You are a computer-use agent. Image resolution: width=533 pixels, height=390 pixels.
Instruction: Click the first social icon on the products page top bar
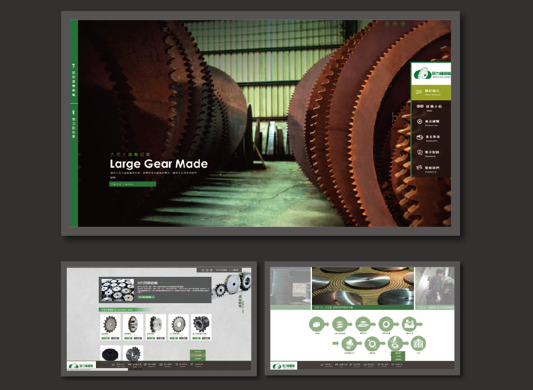coord(203,270)
